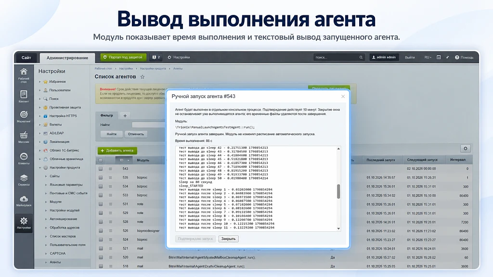Screen dimensions: 493x277
Task: Expand Пользователи tree node
Action: click(40, 90)
